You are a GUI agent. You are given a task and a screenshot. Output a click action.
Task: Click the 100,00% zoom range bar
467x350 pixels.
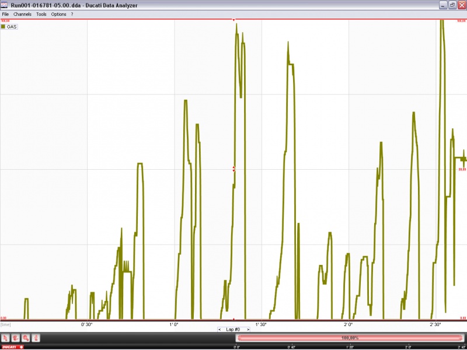[350, 338]
